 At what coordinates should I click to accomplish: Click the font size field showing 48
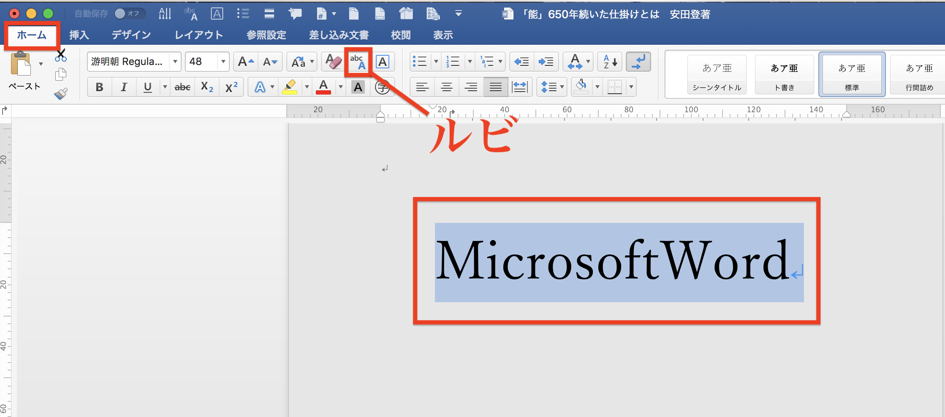(202, 62)
